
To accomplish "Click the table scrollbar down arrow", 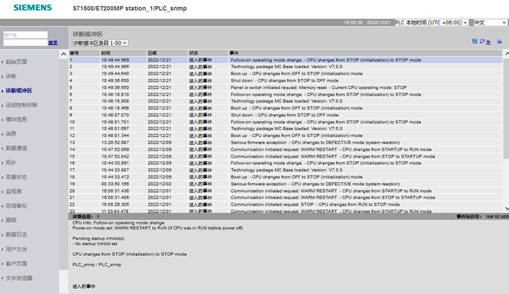I will 506,209.
